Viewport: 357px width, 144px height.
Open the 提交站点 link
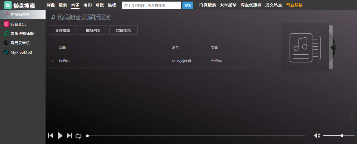[274, 5]
